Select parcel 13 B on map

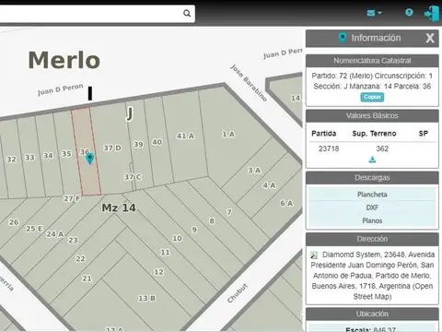tap(146, 298)
